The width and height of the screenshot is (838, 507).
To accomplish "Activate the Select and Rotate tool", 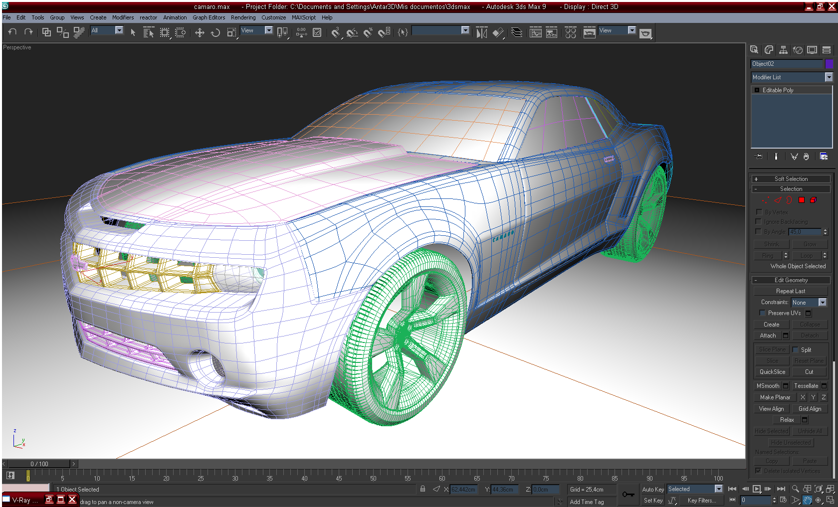I will [215, 32].
